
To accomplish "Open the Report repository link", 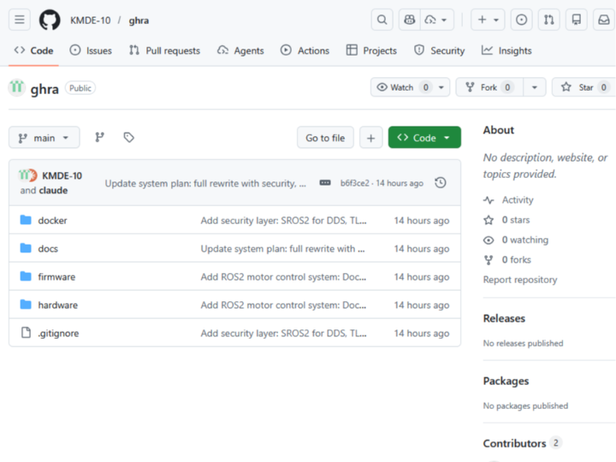I will pos(519,280).
